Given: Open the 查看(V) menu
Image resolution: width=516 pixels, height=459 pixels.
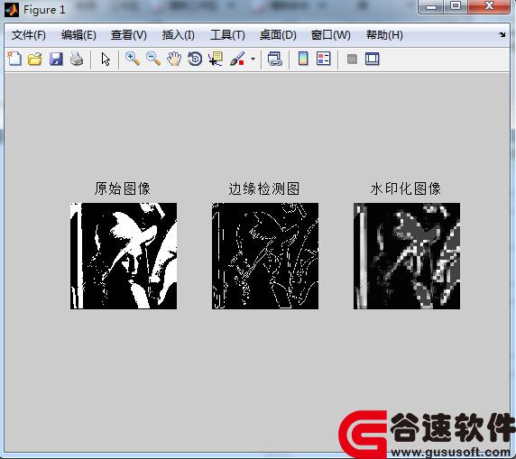Looking at the screenshot, I should (129, 35).
